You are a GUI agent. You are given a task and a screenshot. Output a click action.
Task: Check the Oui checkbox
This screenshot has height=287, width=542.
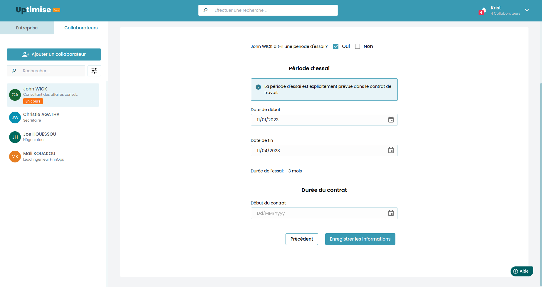tap(336, 46)
